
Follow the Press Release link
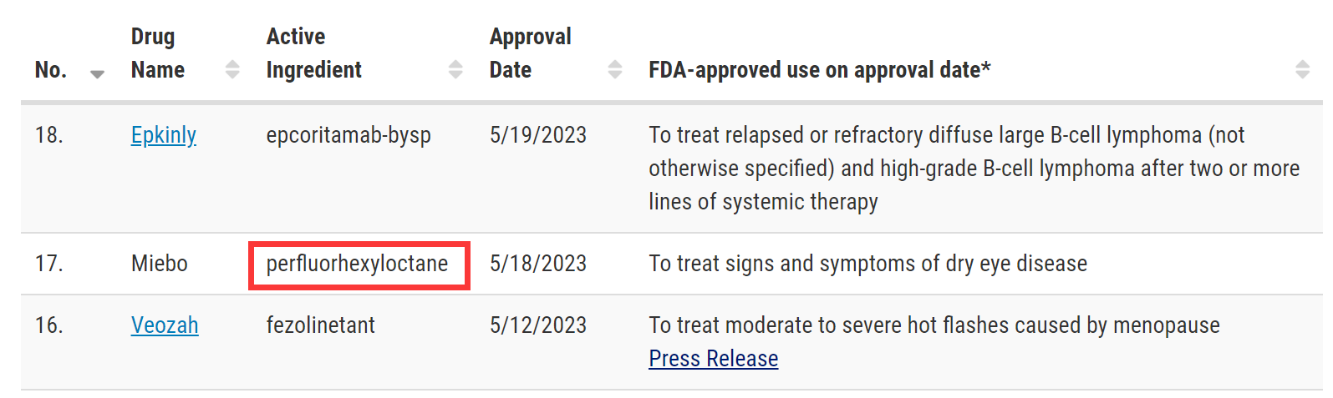point(713,359)
